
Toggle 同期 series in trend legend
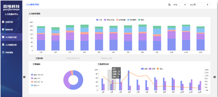point(152,69)
